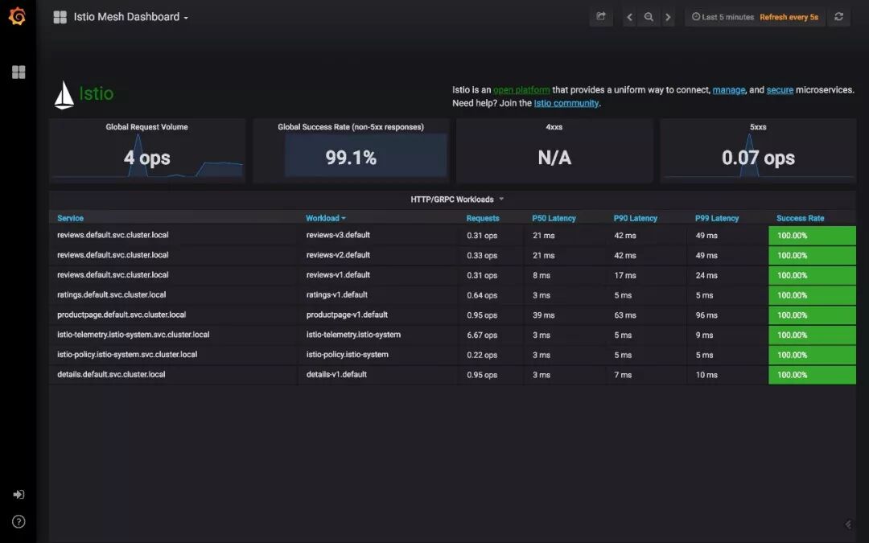Sort table by P50 Latency column
This screenshot has width=869, height=543.
tap(554, 218)
